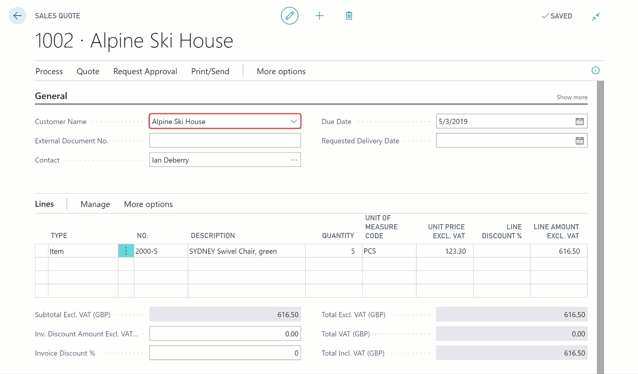Click the UNIT PRICE EXCL. VAT header
The height and width of the screenshot is (374, 638).
pos(446,231)
